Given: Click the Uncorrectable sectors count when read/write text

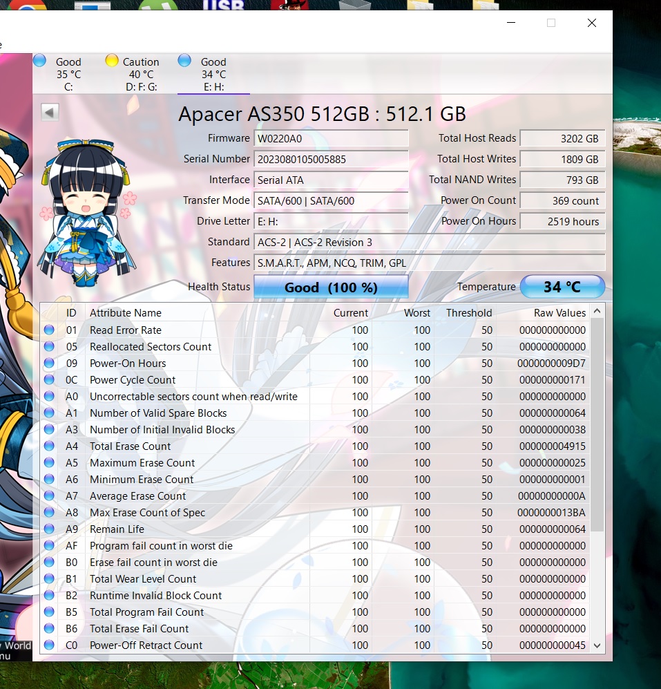Looking at the screenshot, I should coord(193,397).
